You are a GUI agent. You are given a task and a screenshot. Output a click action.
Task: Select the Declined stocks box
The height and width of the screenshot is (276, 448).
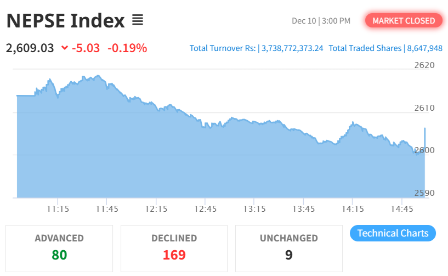tap(174, 248)
